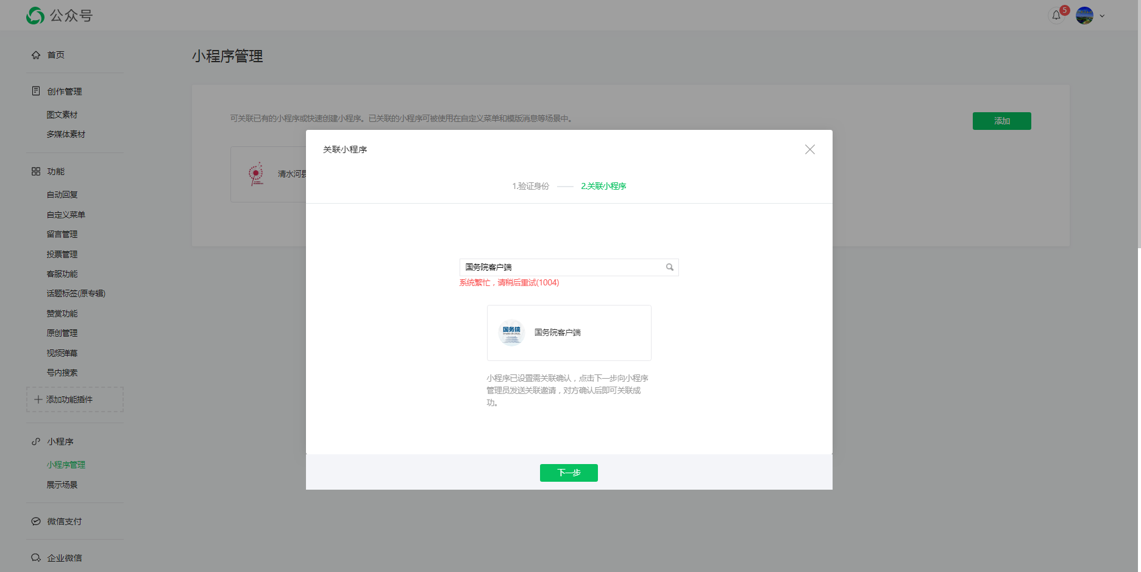Open 视频弹幕 in sidebar
Screen dimensions: 1141x572
click(x=62, y=353)
